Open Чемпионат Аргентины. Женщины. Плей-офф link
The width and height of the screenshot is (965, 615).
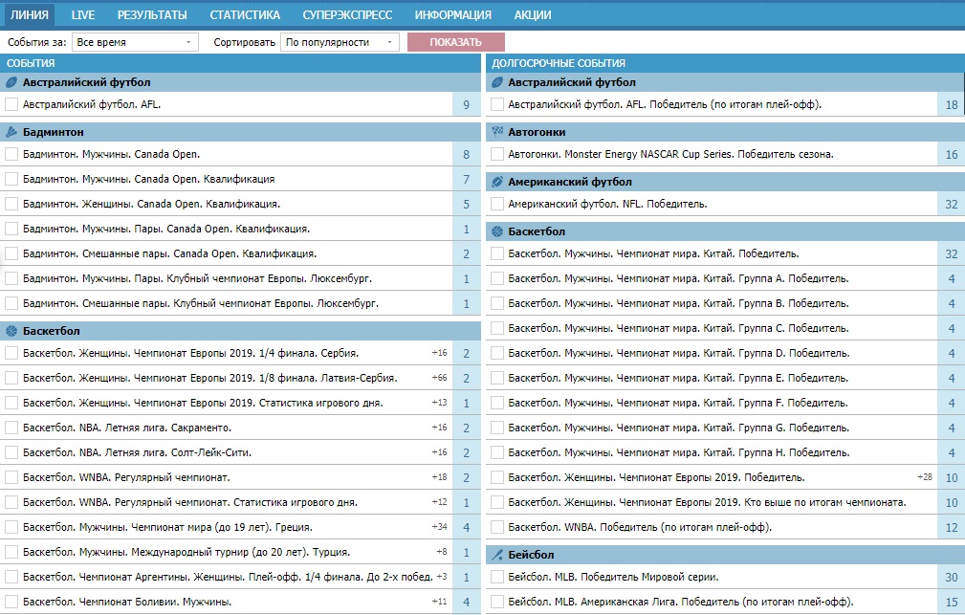tap(228, 578)
